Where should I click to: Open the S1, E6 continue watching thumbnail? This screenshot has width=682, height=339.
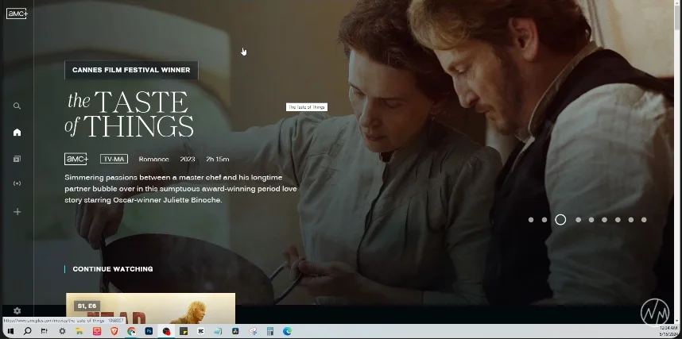pyautogui.click(x=150, y=308)
